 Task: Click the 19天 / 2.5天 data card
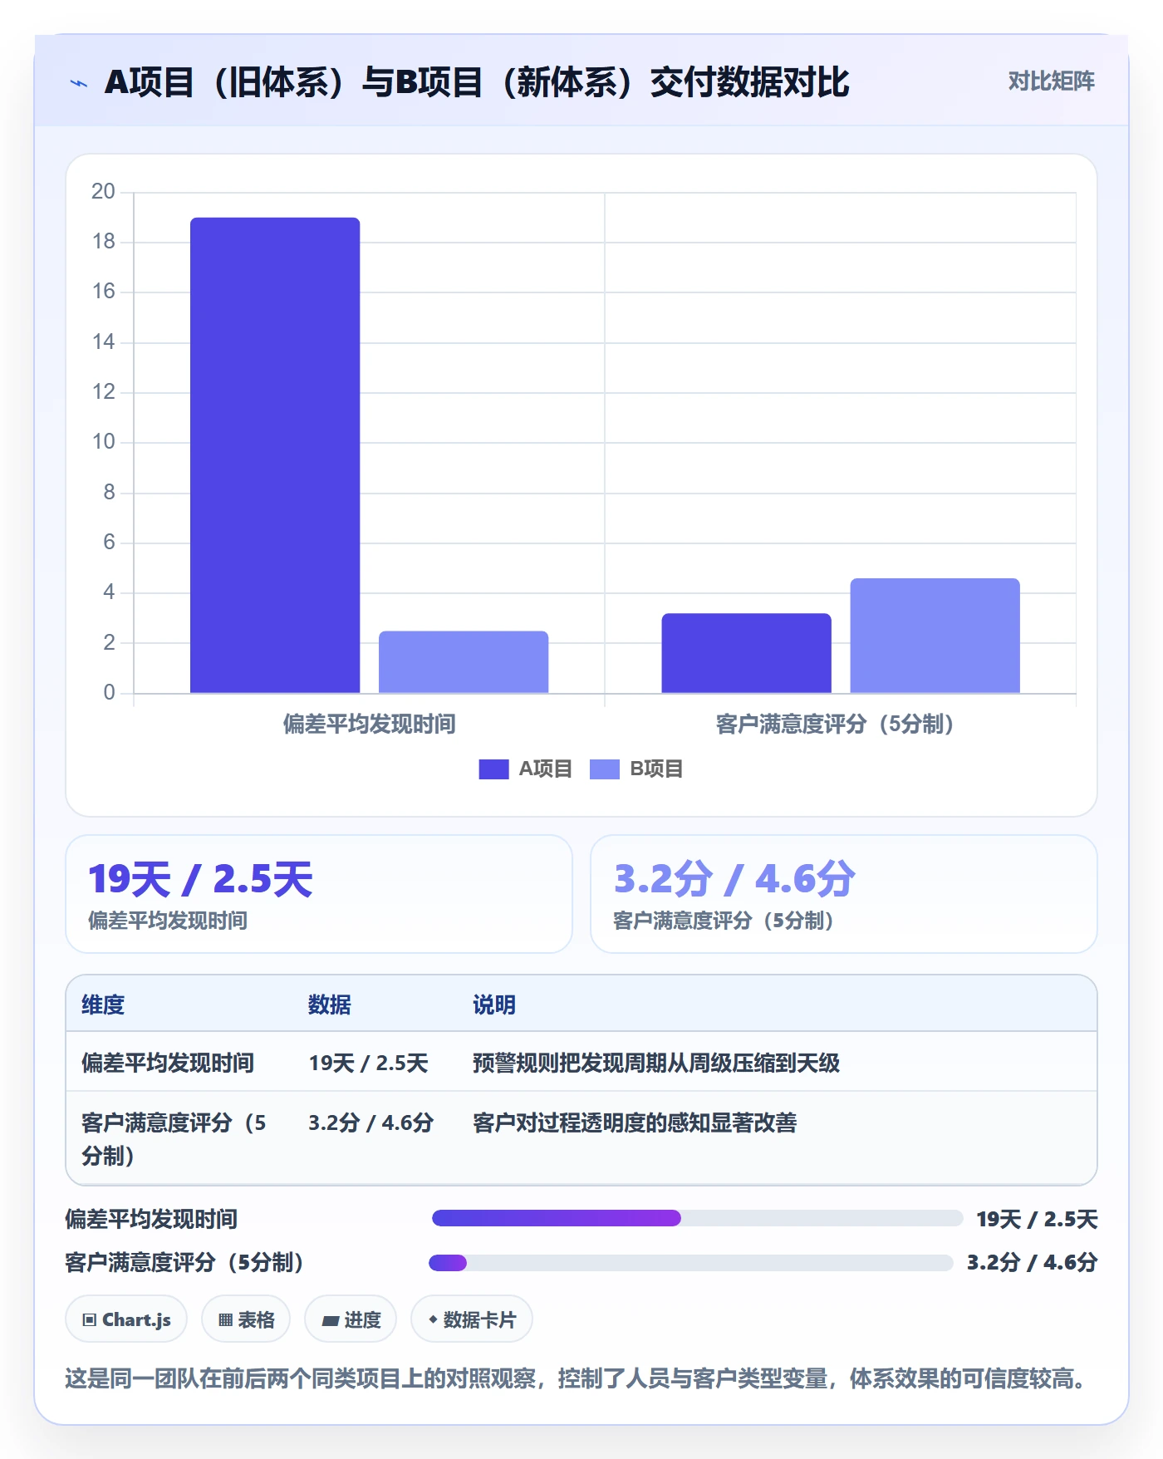(x=319, y=894)
